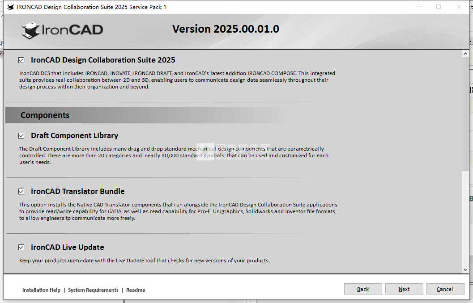This screenshot has height=303, width=473.
Task: Open the Readme link
Action: (136, 290)
